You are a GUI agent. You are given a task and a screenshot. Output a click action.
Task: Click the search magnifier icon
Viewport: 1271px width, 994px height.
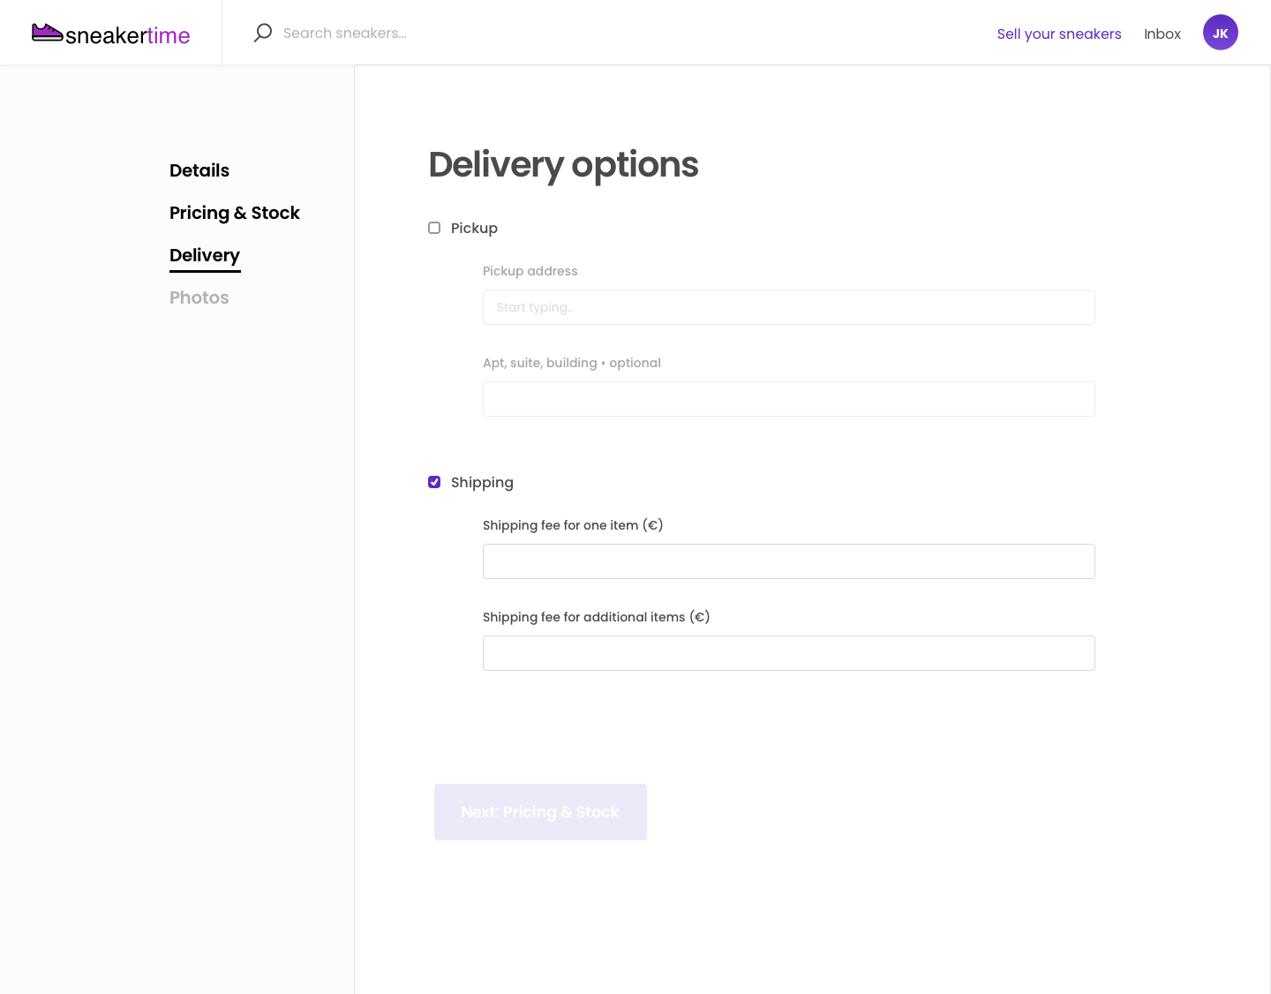pos(262,32)
